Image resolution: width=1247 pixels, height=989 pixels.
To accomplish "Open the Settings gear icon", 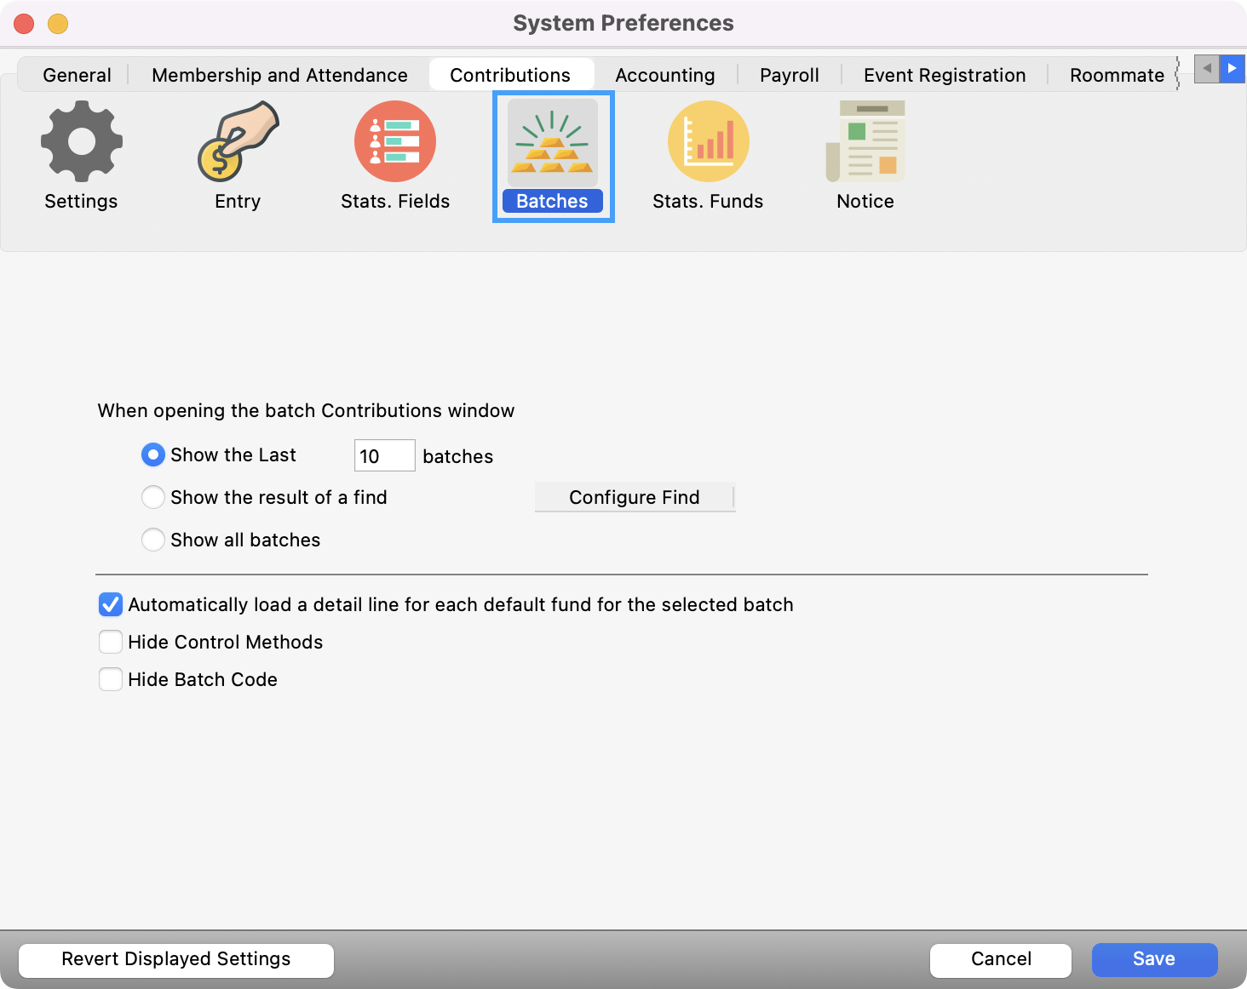I will (81, 142).
